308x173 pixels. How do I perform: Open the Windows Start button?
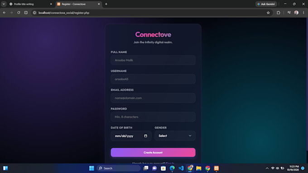(91, 168)
